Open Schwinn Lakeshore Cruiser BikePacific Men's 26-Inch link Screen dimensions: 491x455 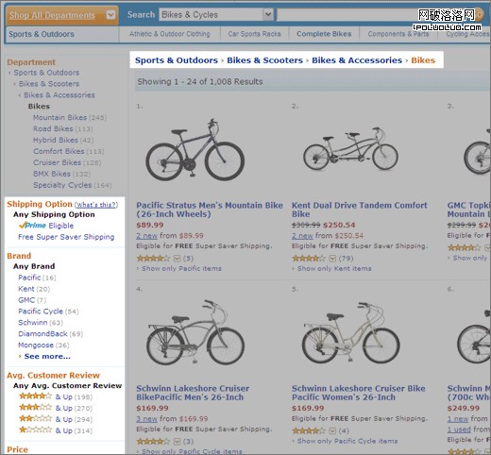pos(193,393)
